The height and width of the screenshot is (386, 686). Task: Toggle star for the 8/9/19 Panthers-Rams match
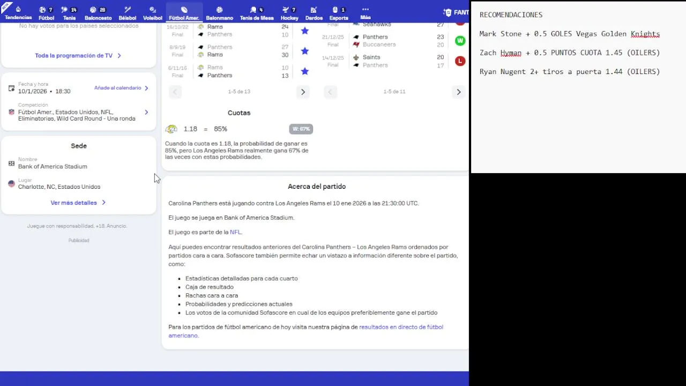304,51
